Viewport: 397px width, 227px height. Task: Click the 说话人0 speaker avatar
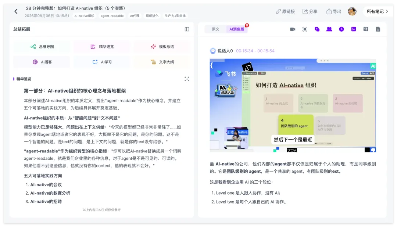pyautogui.click(x=213, y=51)
